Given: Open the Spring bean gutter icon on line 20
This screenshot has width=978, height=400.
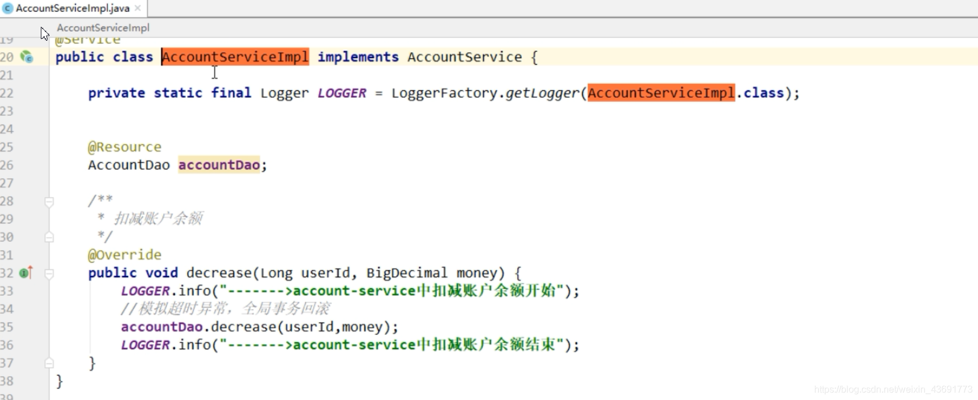Looking at the screenshot, I should coord(27,56).
